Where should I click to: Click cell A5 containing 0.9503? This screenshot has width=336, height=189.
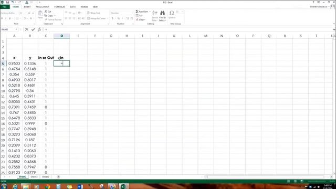pyautogui.click(x=14, y=64)
